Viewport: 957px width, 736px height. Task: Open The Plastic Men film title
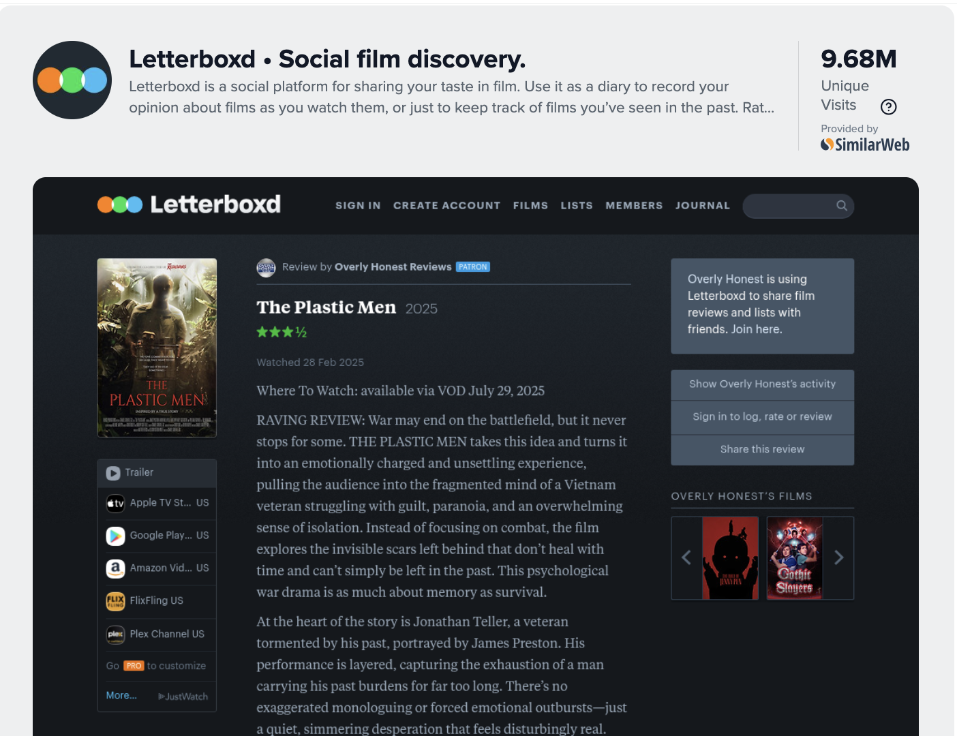click(326, 308)
